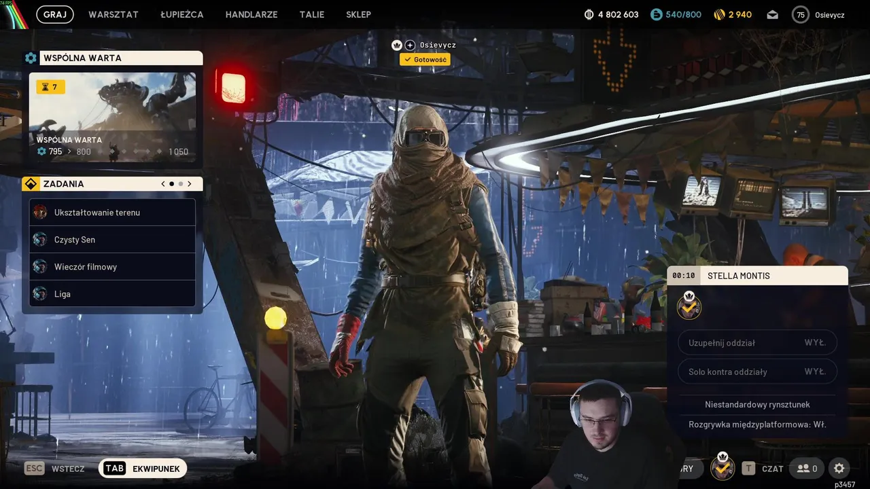Open the HANDLARZE tab
Image resolution: width=870 pixels, height=489 pixels.
pyautogui.click(x=251, y=14)
